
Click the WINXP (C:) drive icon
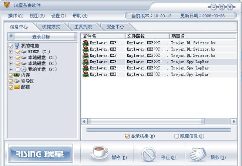pos(24,52)
